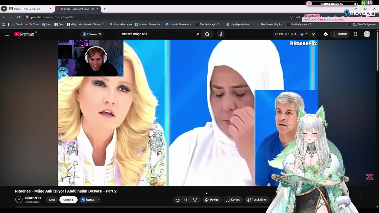Open The Archmage's Da... bookmark
Viewport: 379px width, 213px height.
(x=209, y=25)
